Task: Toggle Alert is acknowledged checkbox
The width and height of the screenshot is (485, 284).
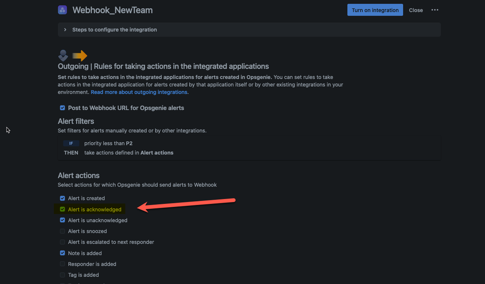Action: (x=63, y=209)
